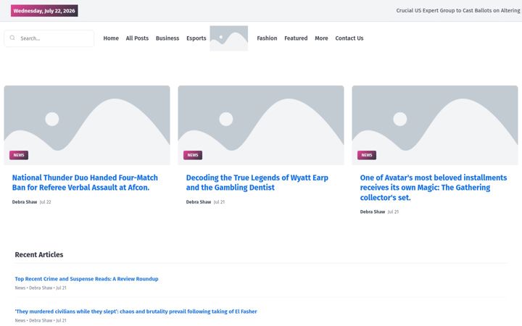Open the Home menu item

tap(111, 38)
